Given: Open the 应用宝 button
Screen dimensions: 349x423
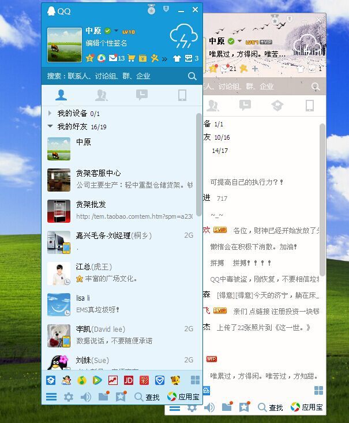Looking at the screenshot, I should tap(183, 397).
